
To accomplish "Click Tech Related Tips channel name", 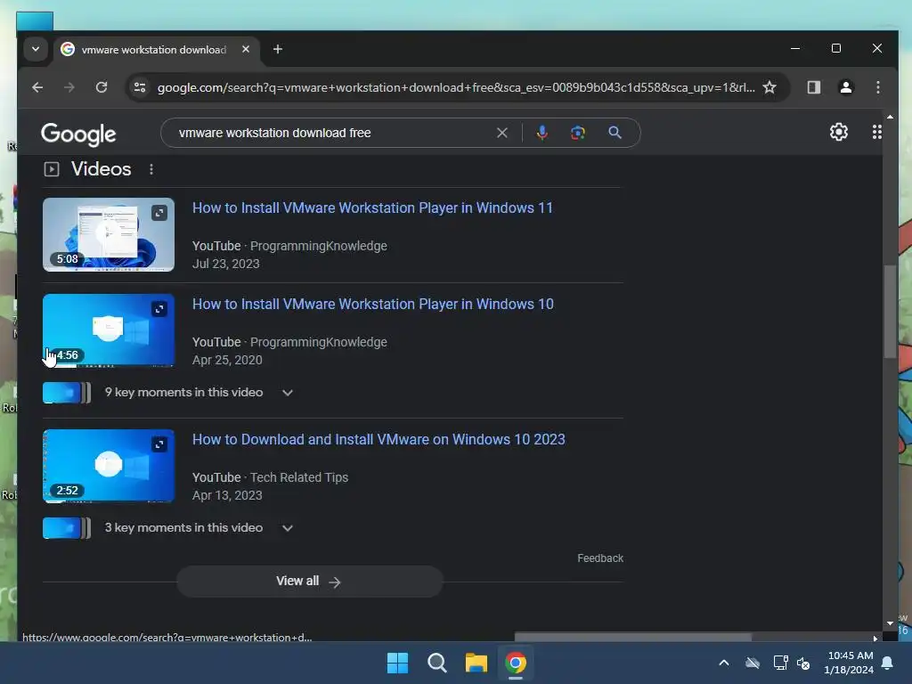I will coord(299,477).
